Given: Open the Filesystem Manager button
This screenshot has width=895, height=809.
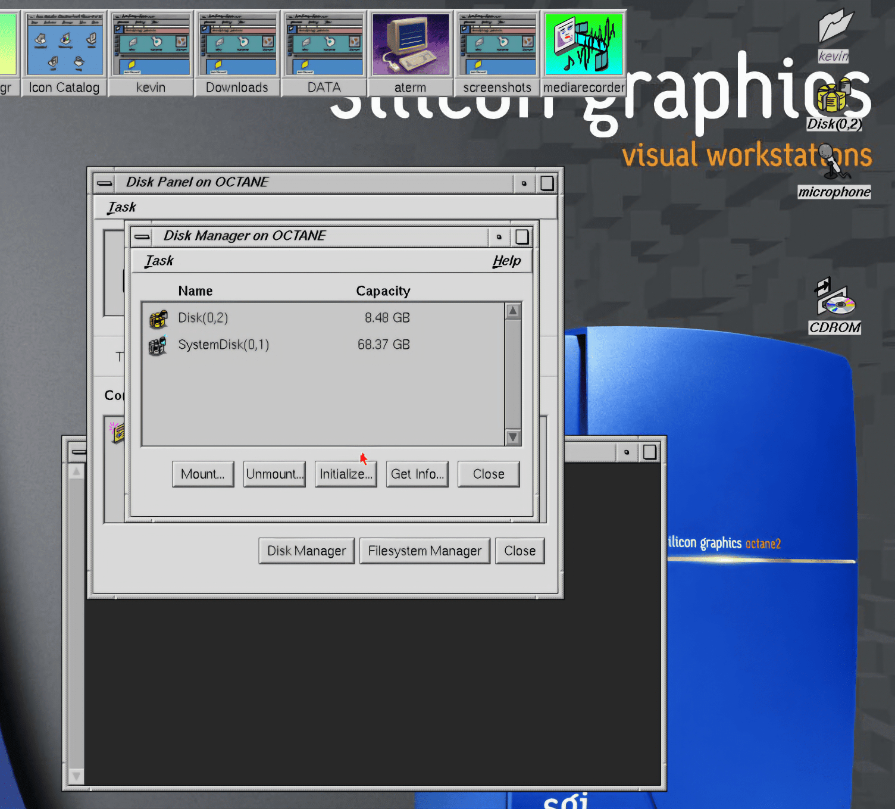Looking at the screenshot, I should click(425, 551).
